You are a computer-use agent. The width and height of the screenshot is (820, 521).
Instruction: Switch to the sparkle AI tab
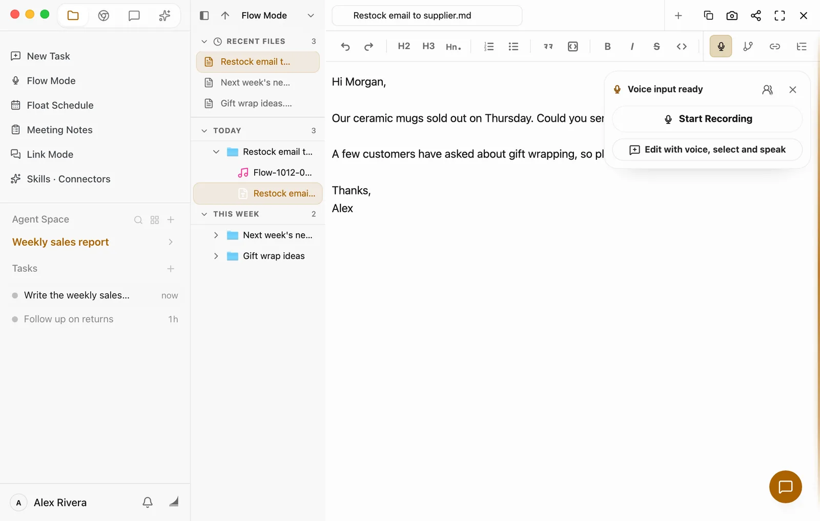point(165,16)
